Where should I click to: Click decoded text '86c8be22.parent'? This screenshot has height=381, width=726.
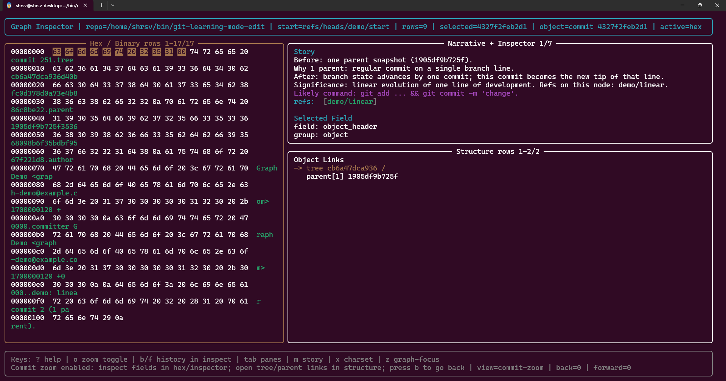coord(42,110)
